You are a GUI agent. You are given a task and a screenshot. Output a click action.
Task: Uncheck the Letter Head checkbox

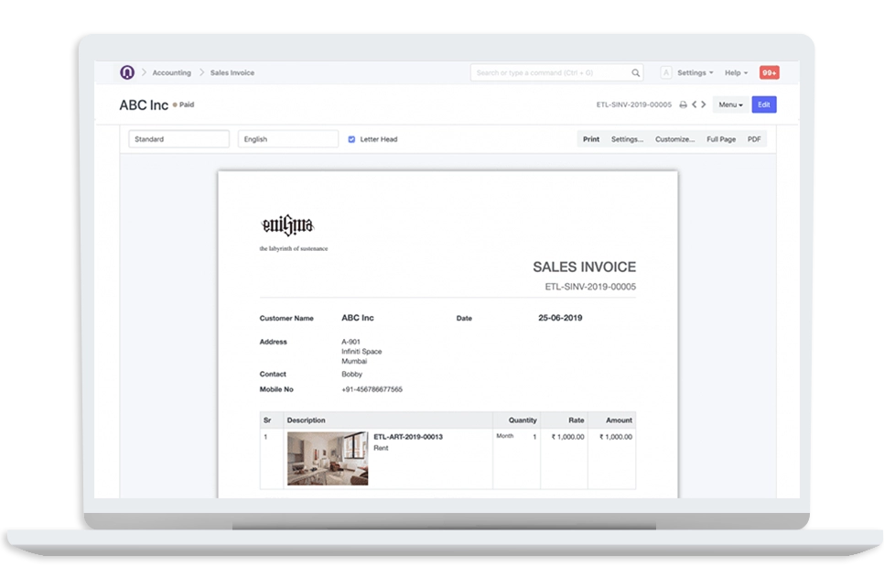tap(351, 139)
